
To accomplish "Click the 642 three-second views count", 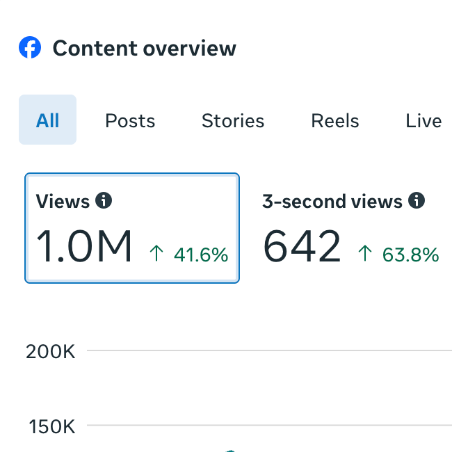I will (302, 246).
